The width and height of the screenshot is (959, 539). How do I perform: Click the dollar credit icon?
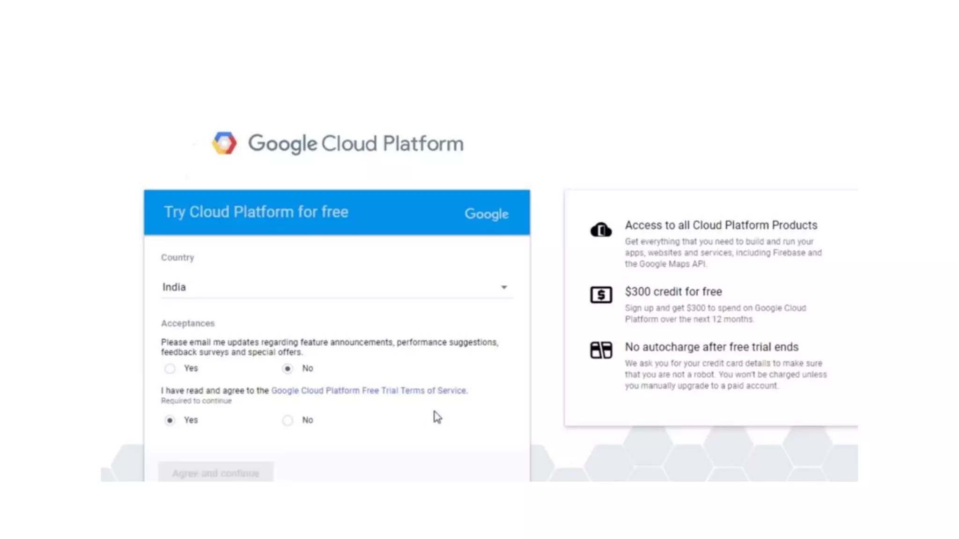click(601, 295)
